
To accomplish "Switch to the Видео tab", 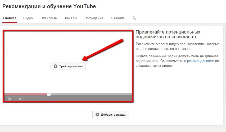I will point(28,18).
